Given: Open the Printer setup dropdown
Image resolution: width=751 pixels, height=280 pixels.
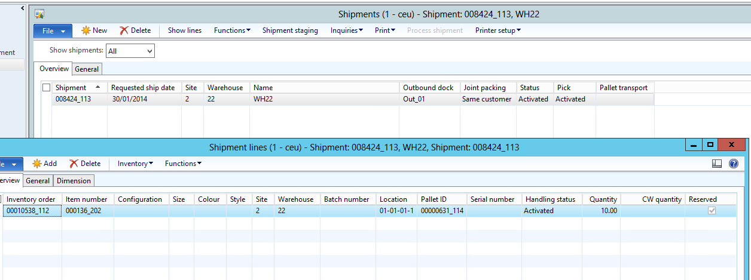Looking at the screenshot, I should coord(497,30).
